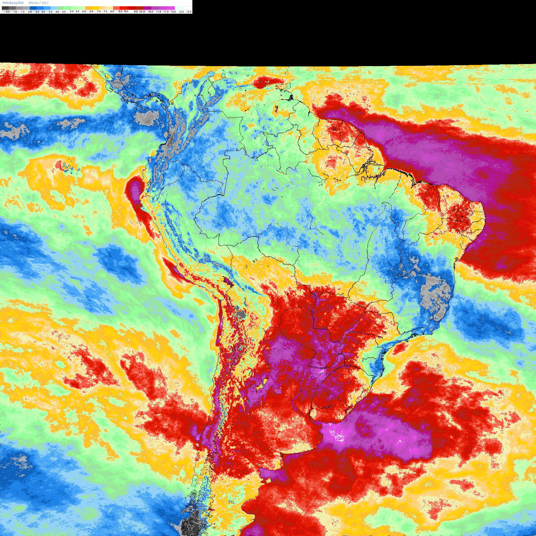Select the bright yellow legend swatch

[x=96, y=8]
